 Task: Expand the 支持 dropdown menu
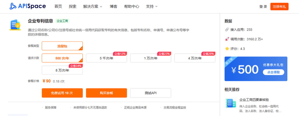[x=152, y=6]
